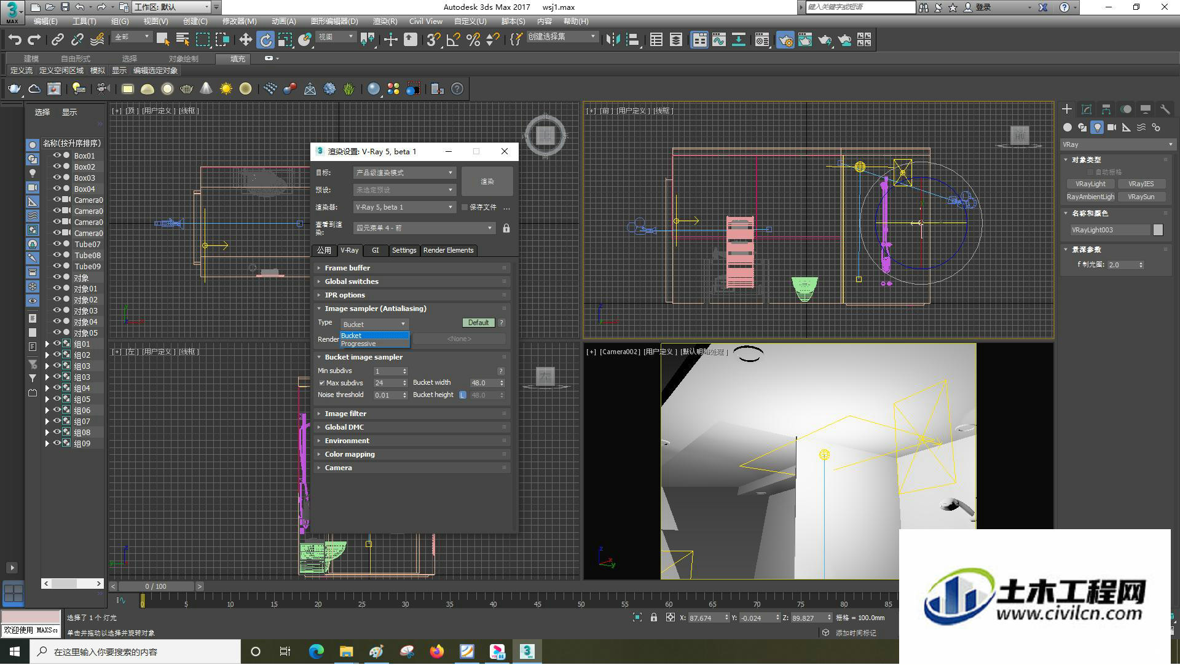Click the VRaySun object type button
Image resolution: width=1180 pixels, height=665 pixels.
point(1141,197)
